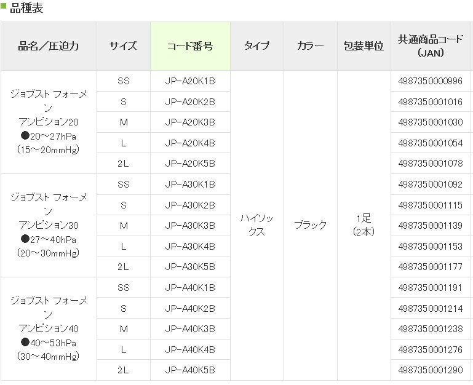This screenshot has height=385, width=473.
Task: Click the タイプ column header
Action: [256, 46]
